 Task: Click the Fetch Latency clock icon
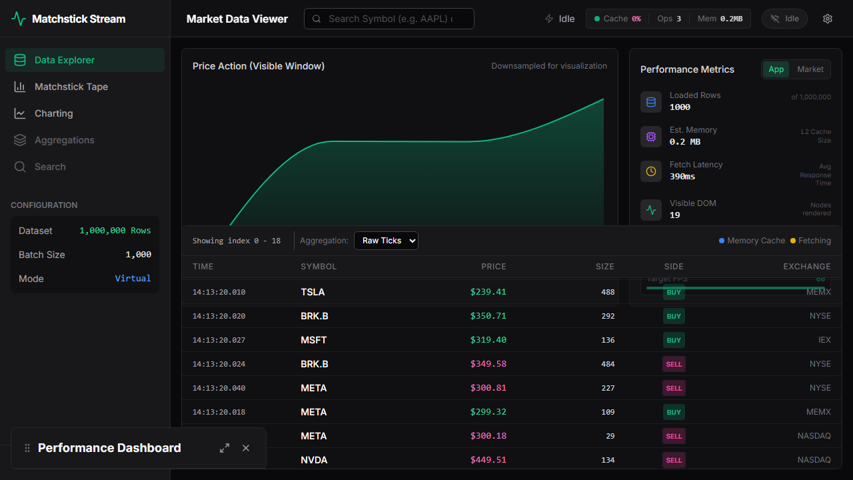650,171
